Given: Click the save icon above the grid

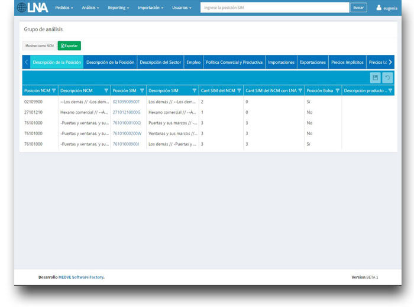Looking at the screenshot, I should 375,78.
